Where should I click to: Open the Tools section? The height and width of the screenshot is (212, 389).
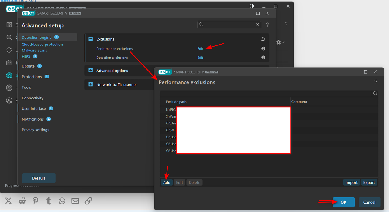point(26,87)
